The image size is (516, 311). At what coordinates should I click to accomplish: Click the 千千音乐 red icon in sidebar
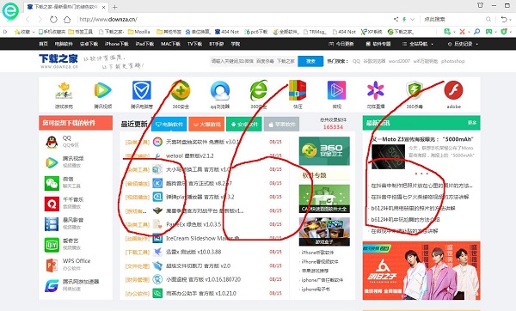52,204
